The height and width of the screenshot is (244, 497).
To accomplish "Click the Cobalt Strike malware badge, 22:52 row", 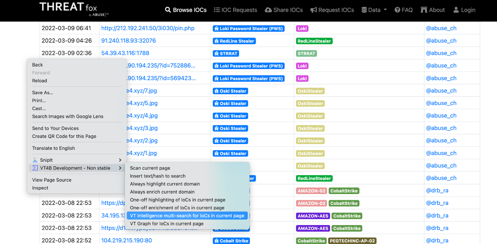I will (x=231, y=241).
